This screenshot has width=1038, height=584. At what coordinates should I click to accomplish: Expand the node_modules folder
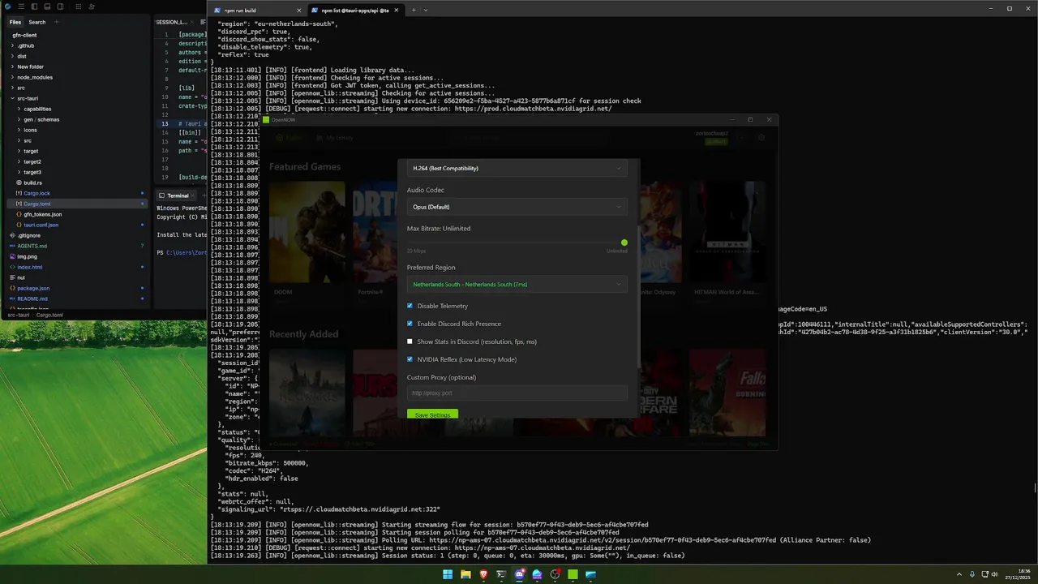[78, 77]
